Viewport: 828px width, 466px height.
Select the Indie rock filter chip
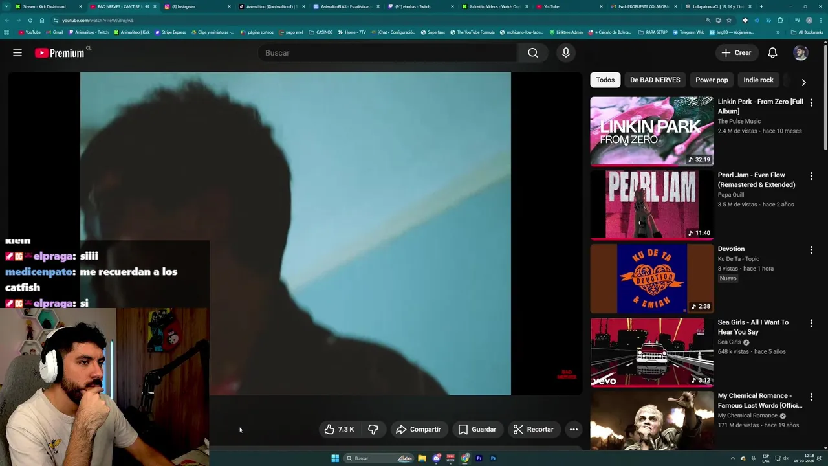(758, 80)
